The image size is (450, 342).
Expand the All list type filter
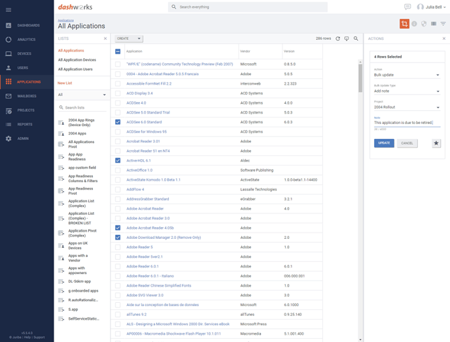click(82, 95)
